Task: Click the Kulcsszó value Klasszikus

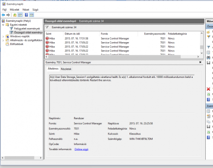Action: click(x=135, y=134)
